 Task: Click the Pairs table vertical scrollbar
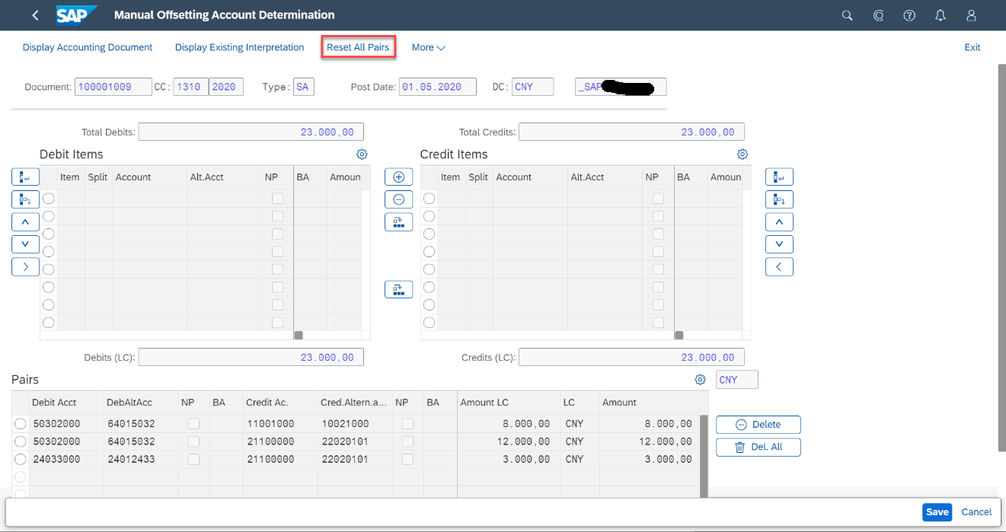tap(704, 457)
